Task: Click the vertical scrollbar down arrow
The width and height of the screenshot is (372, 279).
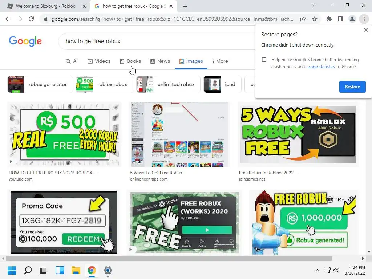Action: coord(369,252)
